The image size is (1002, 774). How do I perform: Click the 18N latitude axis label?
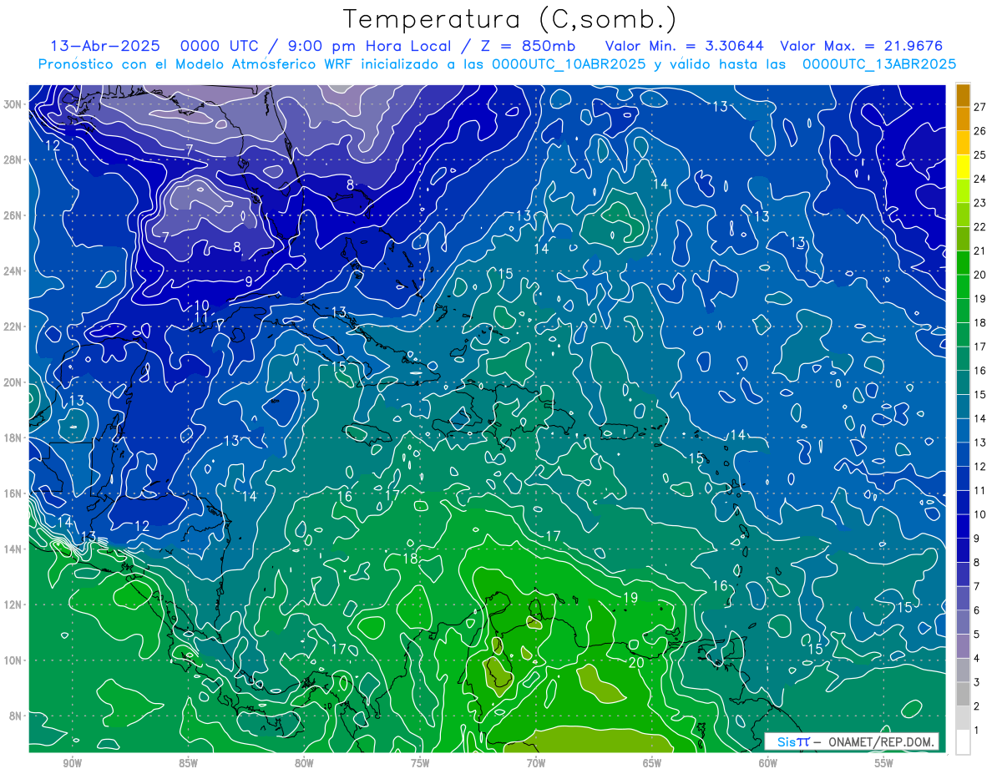click(x=14, y=438)
